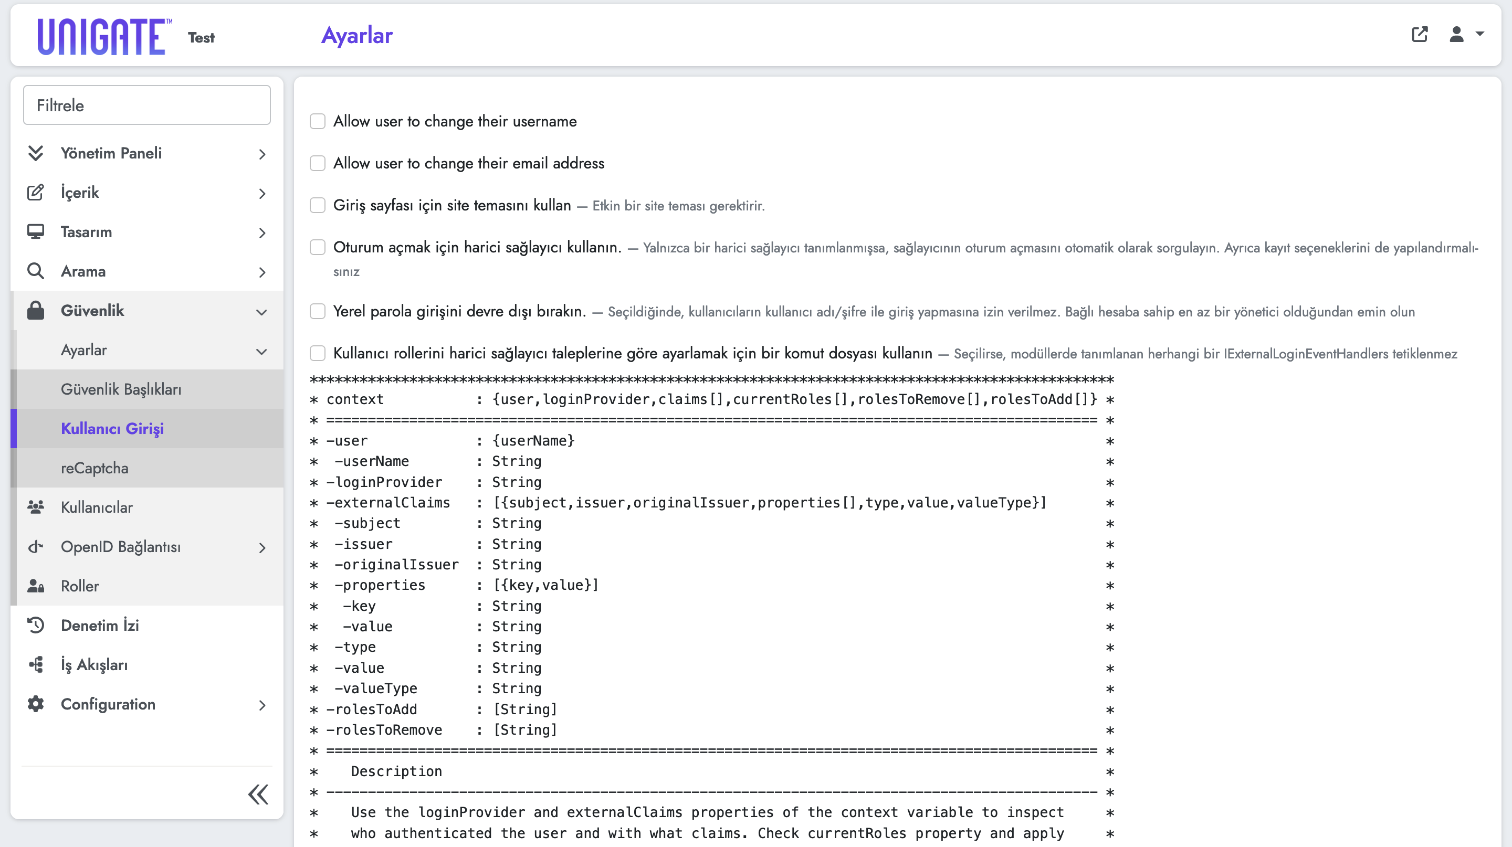Click the Tasarım monitor icon
Image resolution: width=1512 pixels, height=847 pixels.
click(x=35, y=232)
